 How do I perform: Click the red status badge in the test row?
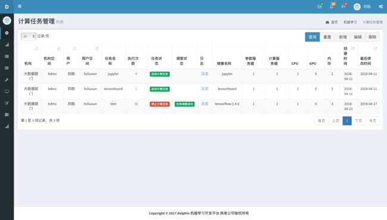pyautogui.click(x=160, y=104)
